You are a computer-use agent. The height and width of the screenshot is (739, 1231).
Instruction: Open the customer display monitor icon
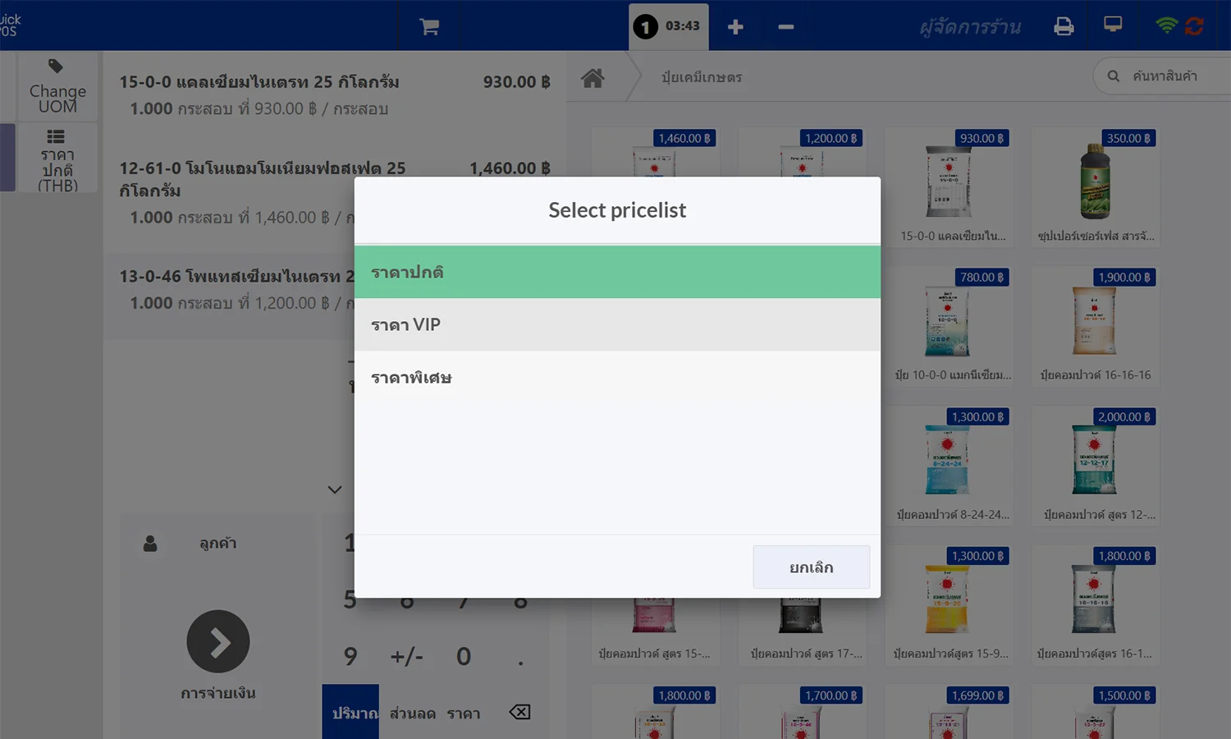[x=1112, y=25]
